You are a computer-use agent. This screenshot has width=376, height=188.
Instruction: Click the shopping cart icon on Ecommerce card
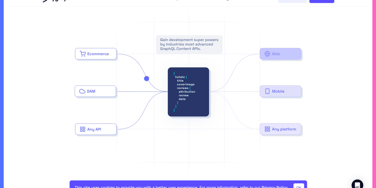pyautogui.click(x=83, y=54)
